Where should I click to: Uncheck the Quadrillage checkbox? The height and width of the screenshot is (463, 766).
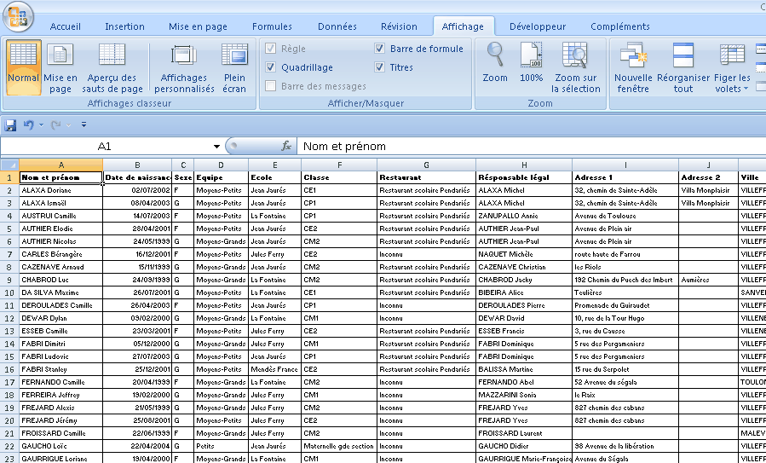[271, 67]
